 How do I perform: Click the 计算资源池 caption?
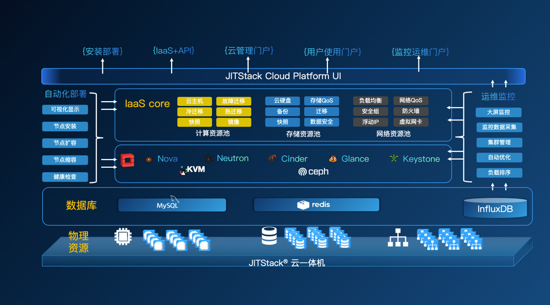[x=212, y=133]
